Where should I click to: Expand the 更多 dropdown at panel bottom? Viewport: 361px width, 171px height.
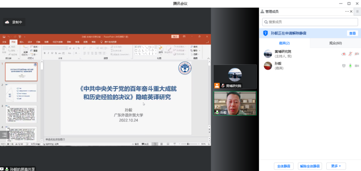pyautogui.click(x=336, y=166)
